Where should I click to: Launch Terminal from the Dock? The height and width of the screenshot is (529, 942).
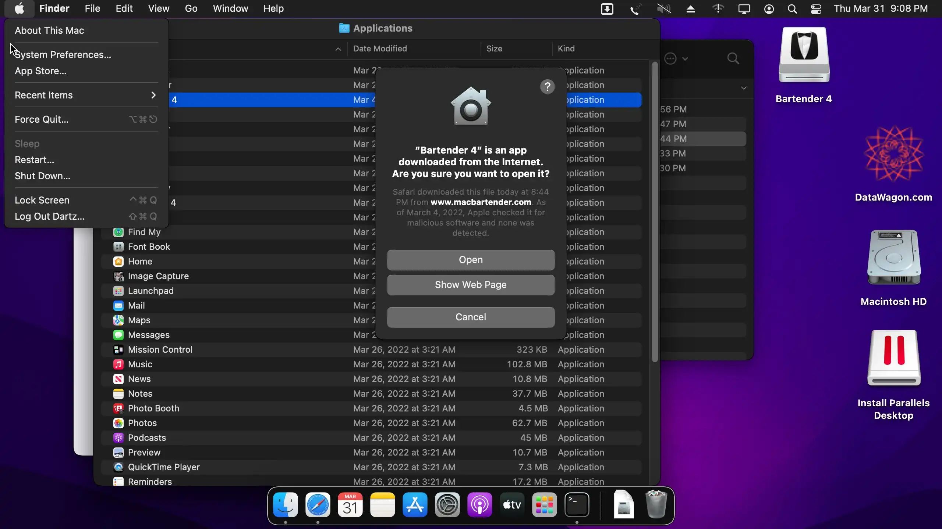[577, 505]
